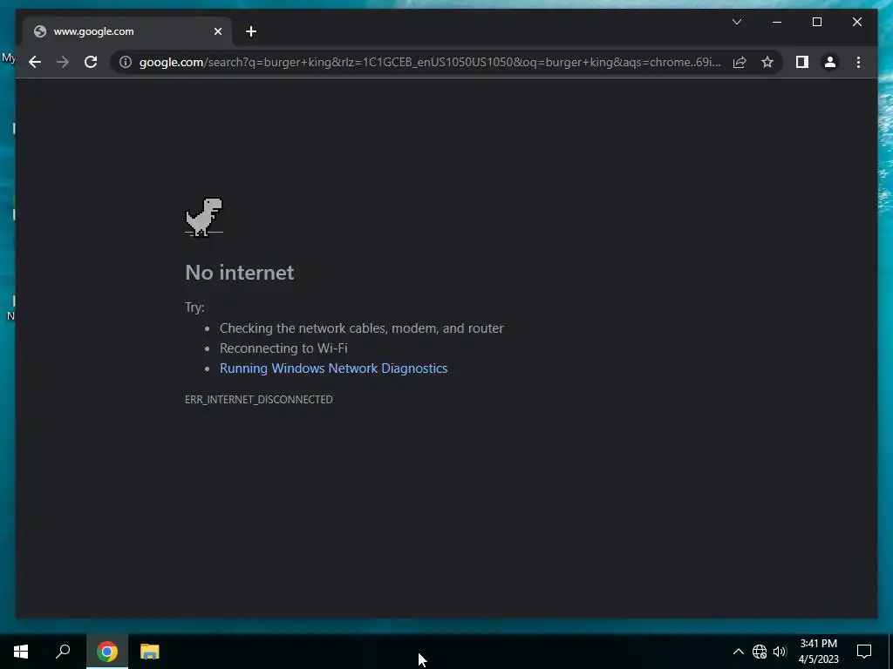The height and width of the screenshot is (669, 893).
Task: View site information icon in address bar
Action: [x=126, y=62]
